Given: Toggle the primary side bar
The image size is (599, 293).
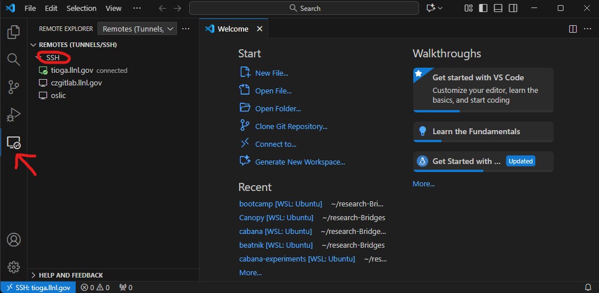Looking at the screenshot, I should click(483, 8).
